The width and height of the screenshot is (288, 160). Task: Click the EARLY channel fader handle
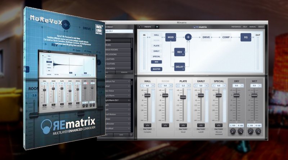click(x=201, y=95)
